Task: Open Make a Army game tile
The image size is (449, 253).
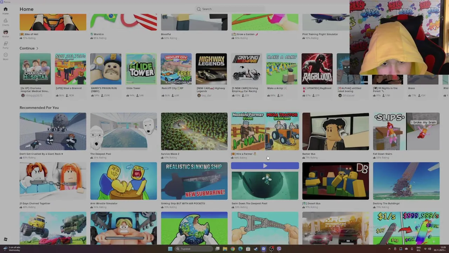Action: pos(282,69)
